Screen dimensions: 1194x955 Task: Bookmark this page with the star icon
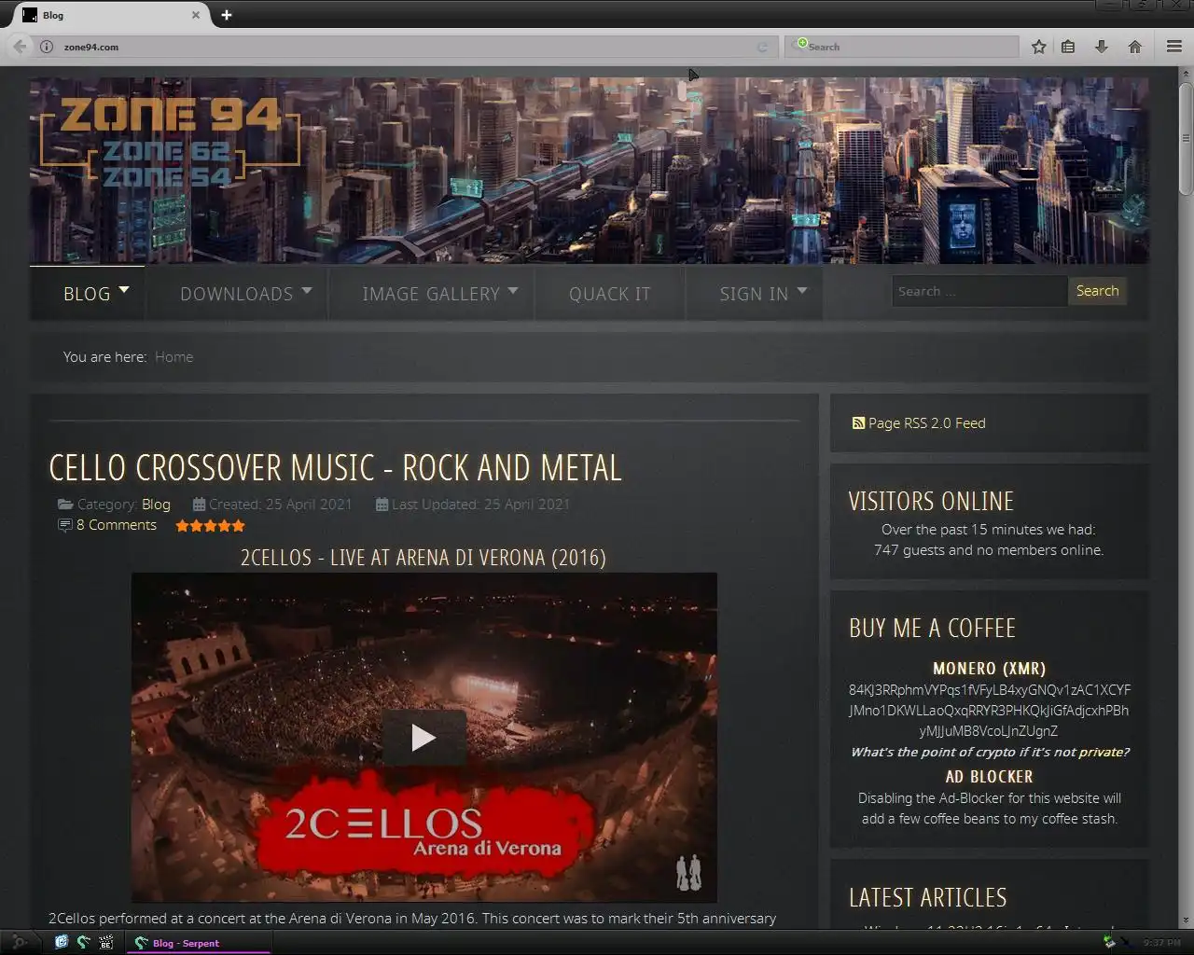[1038, 47]
